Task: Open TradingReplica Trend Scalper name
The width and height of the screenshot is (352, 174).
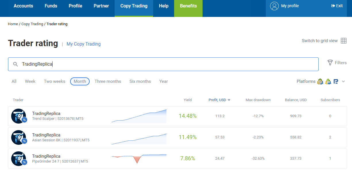Action: coord(46,114)
